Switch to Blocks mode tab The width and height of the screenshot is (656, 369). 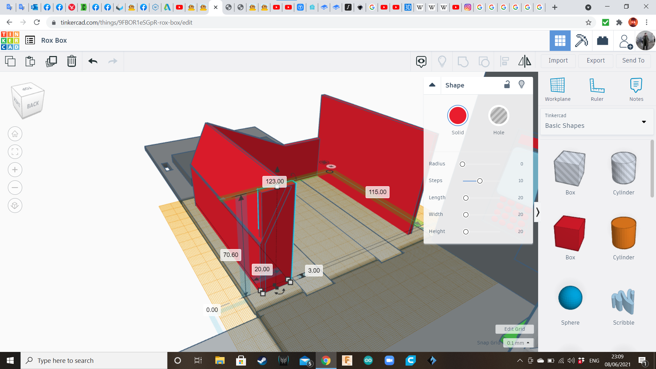pos(581,41)
